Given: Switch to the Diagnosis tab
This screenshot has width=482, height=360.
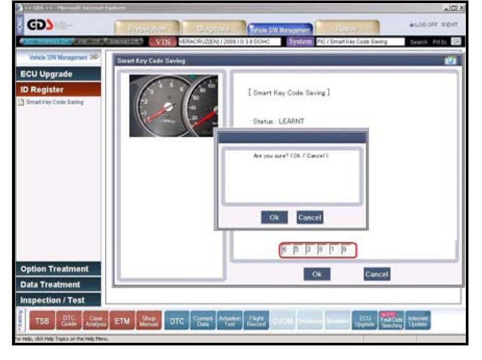Looking at the screenshot, I should pyautogui.click(x=214, y=30).
